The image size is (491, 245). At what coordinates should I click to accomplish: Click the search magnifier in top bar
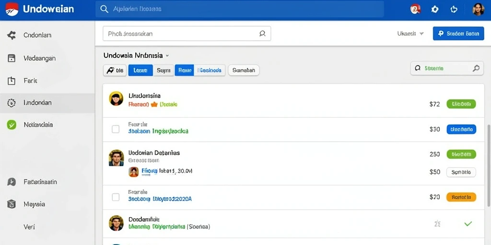(x=104, y=9)
